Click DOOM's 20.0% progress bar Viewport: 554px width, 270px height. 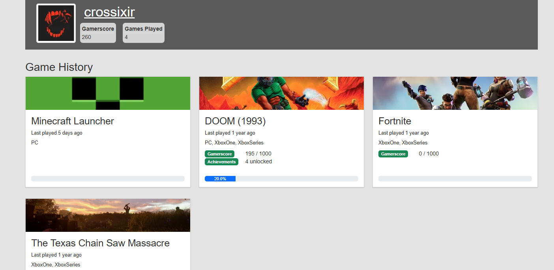tap(281, 179)
